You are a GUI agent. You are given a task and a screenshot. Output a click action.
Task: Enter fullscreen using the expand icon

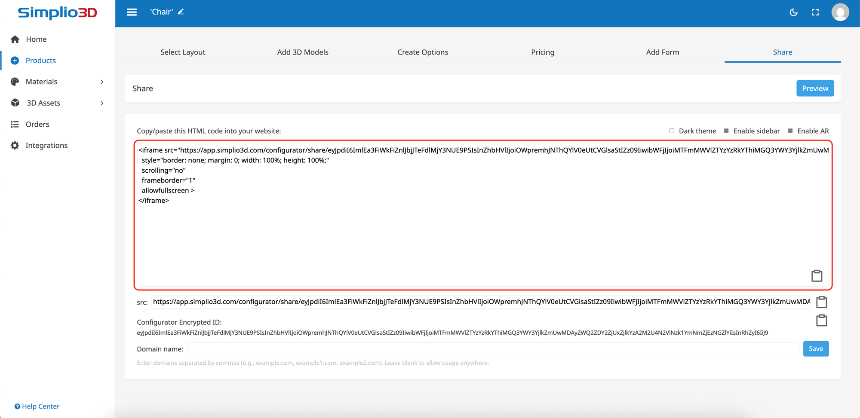(815, 12)
